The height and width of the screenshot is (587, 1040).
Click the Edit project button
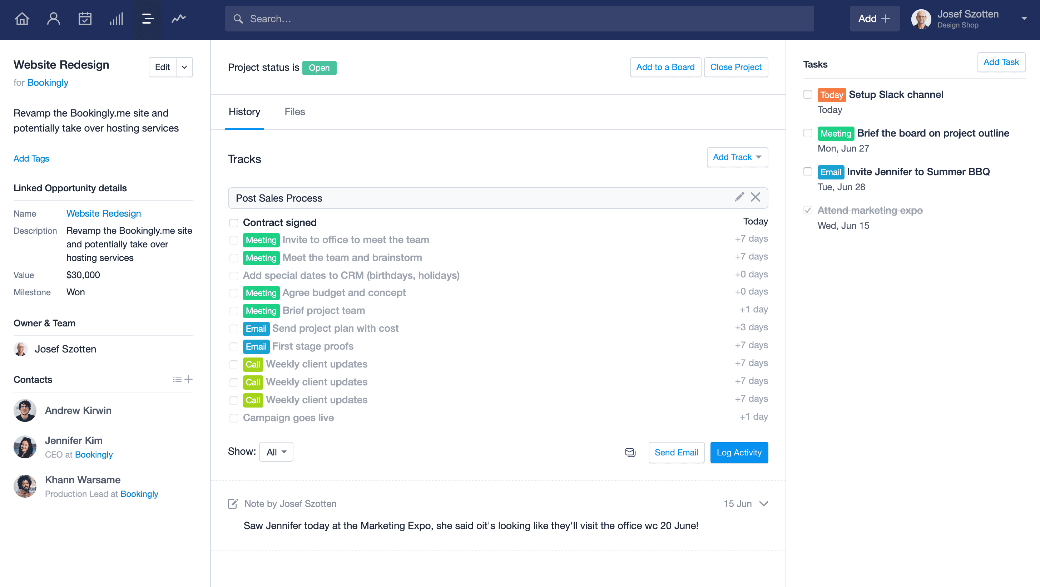(163, 67)
